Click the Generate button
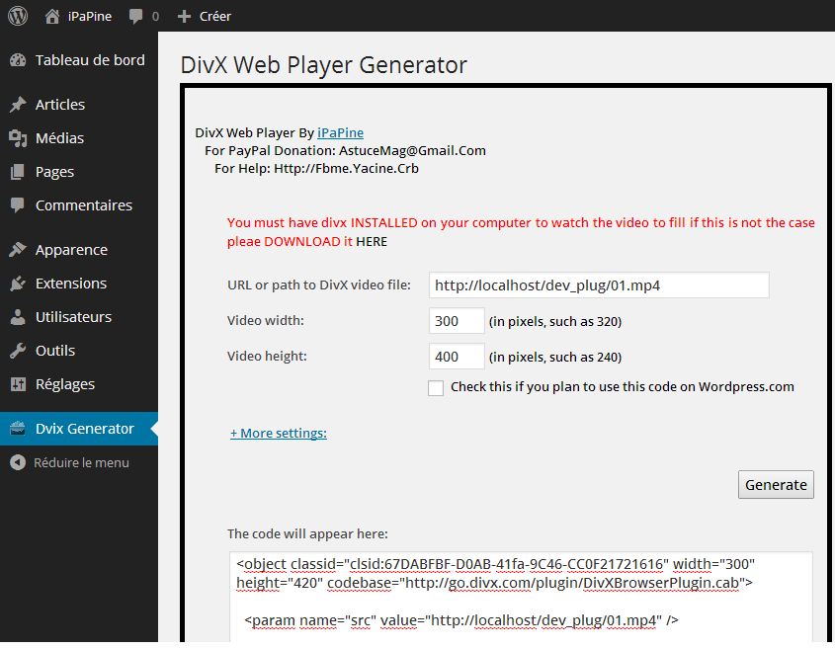 (x=776, y=484)
